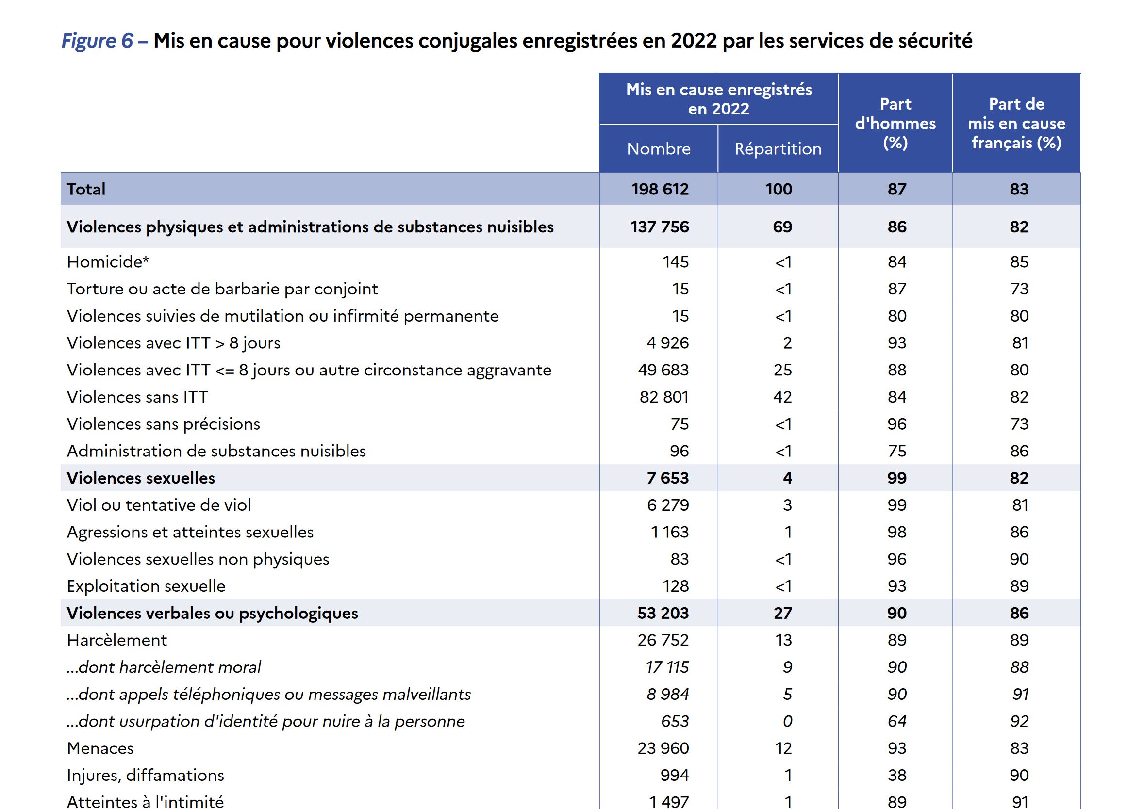Image resolution: width=1127 pixels, height=809 pixels.
Task: Select the 'Nombre' column header
Action: [x=659, y=148]
